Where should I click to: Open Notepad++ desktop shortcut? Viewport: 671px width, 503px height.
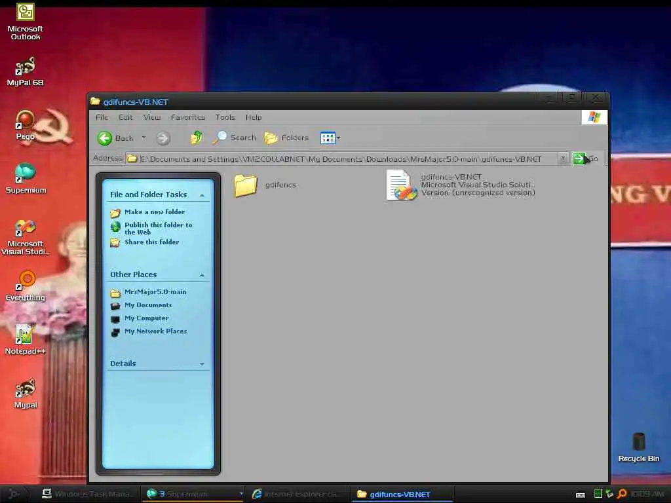click(26, 340)
